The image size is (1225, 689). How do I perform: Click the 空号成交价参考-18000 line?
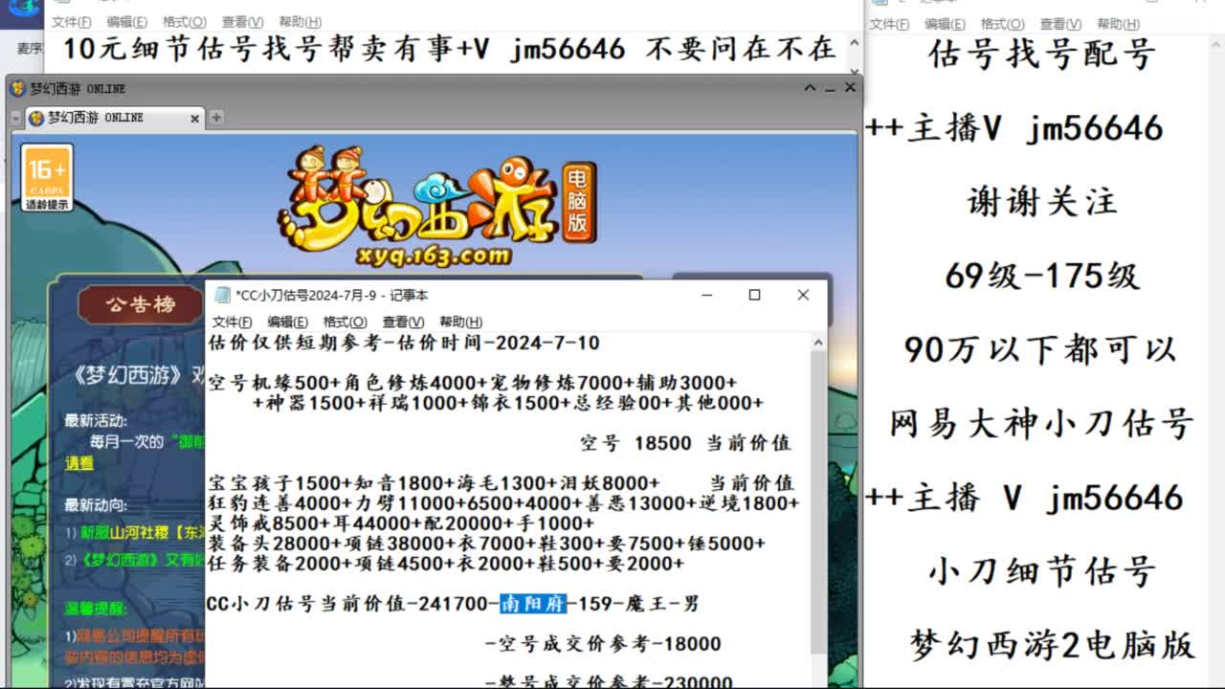pyautogui.click(x=603, y=644)
